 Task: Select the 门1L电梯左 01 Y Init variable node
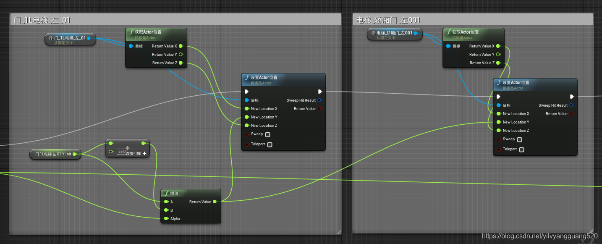pyautogui.click(x=55, y=154)
